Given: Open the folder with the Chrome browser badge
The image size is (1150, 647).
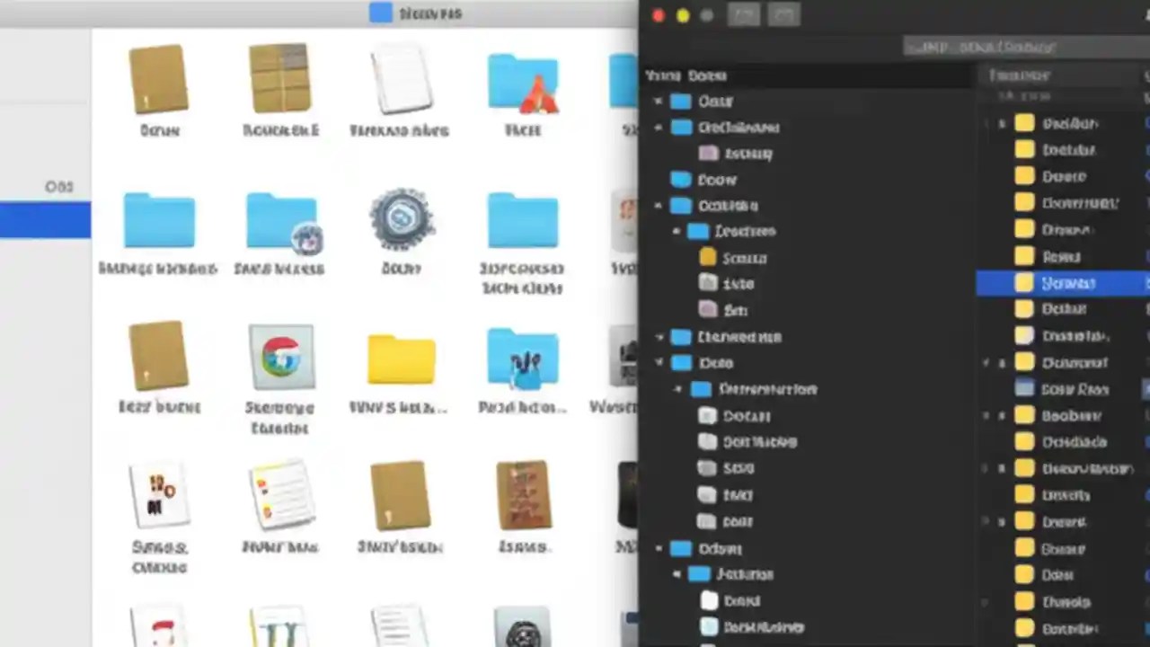Looking at the screenshot, I should [280, 359].
